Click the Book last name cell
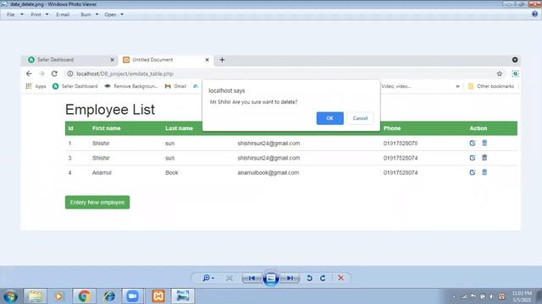This screenshot has width=542, height=304. (171, 172)
